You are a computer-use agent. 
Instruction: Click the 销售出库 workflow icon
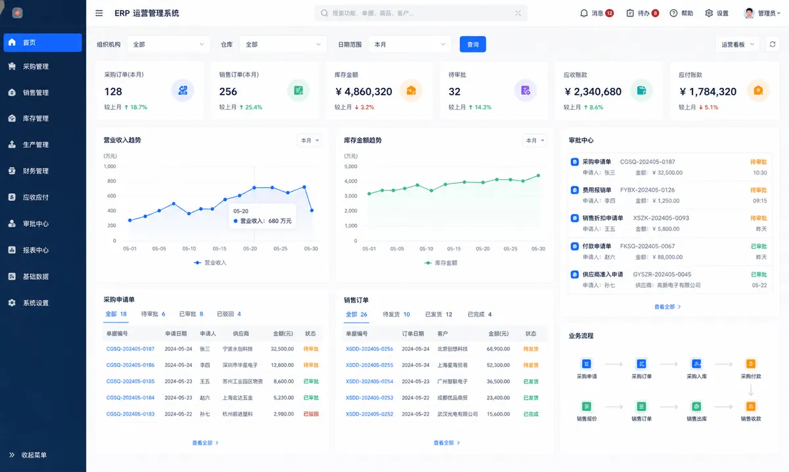(x=696, y=406)
